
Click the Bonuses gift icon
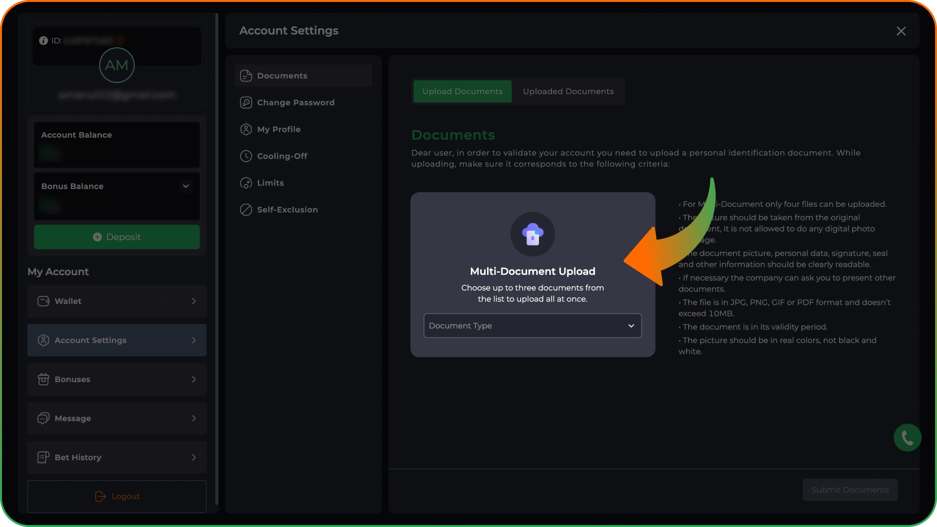[x=43, y=379]
